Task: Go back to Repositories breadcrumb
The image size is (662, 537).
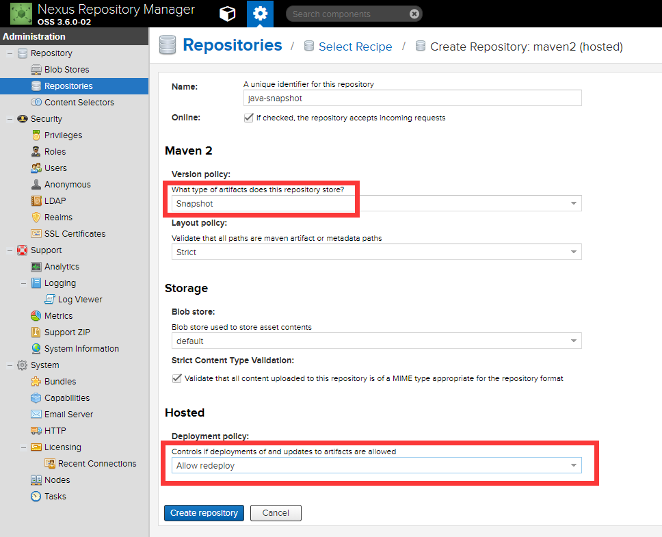Action: coord(233,45)
